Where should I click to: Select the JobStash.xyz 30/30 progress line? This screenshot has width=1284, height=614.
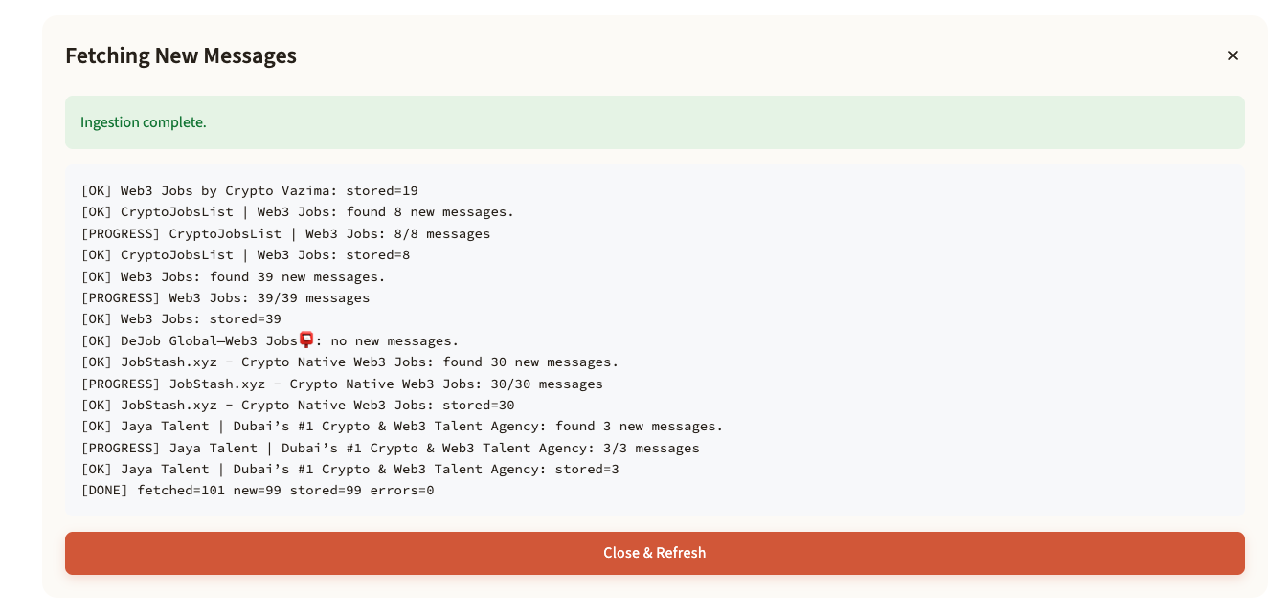(342, 384)
